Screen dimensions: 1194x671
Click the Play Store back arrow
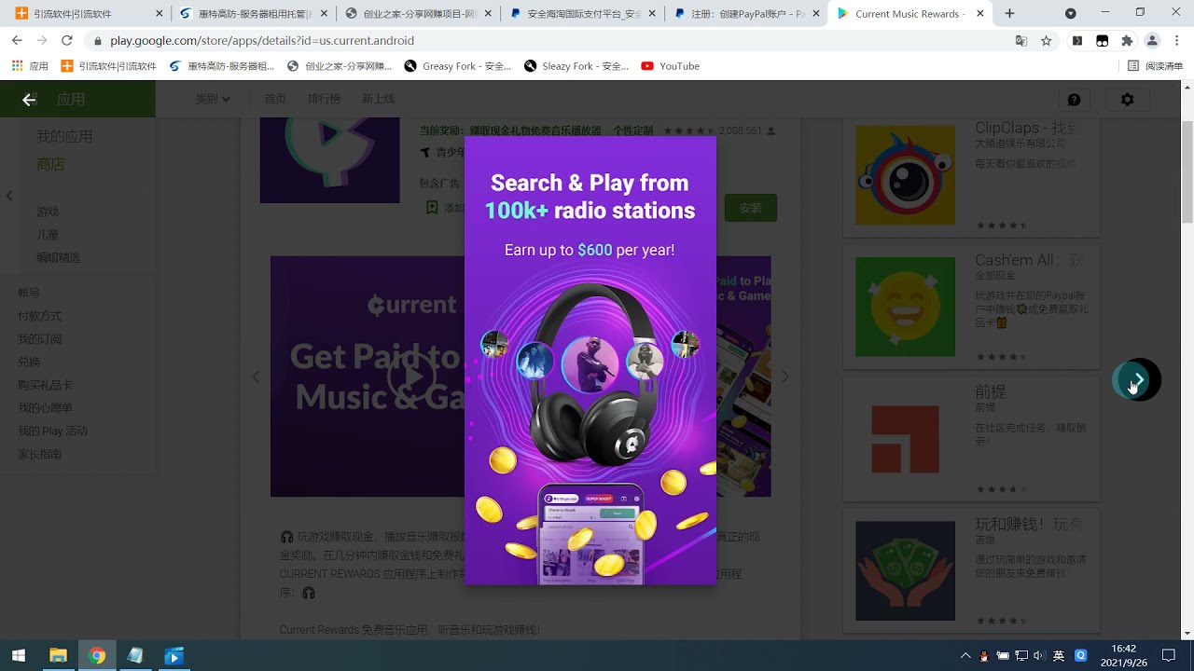(x=29, y=100)
